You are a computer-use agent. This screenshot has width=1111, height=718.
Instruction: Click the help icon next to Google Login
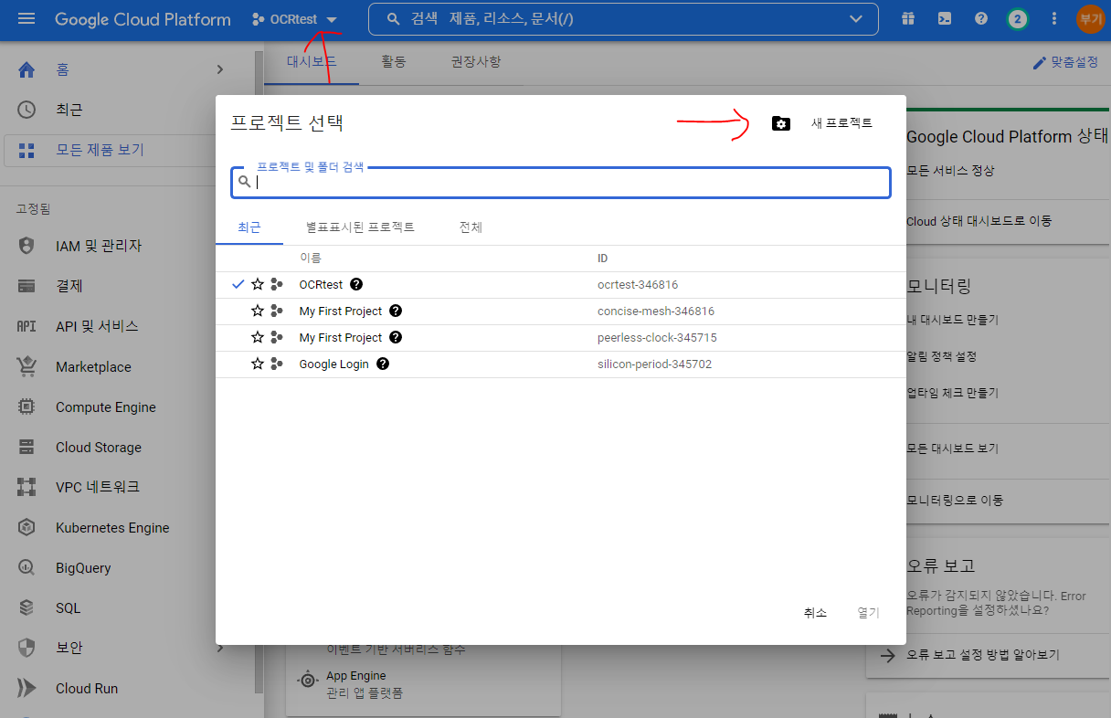[383, 364]
